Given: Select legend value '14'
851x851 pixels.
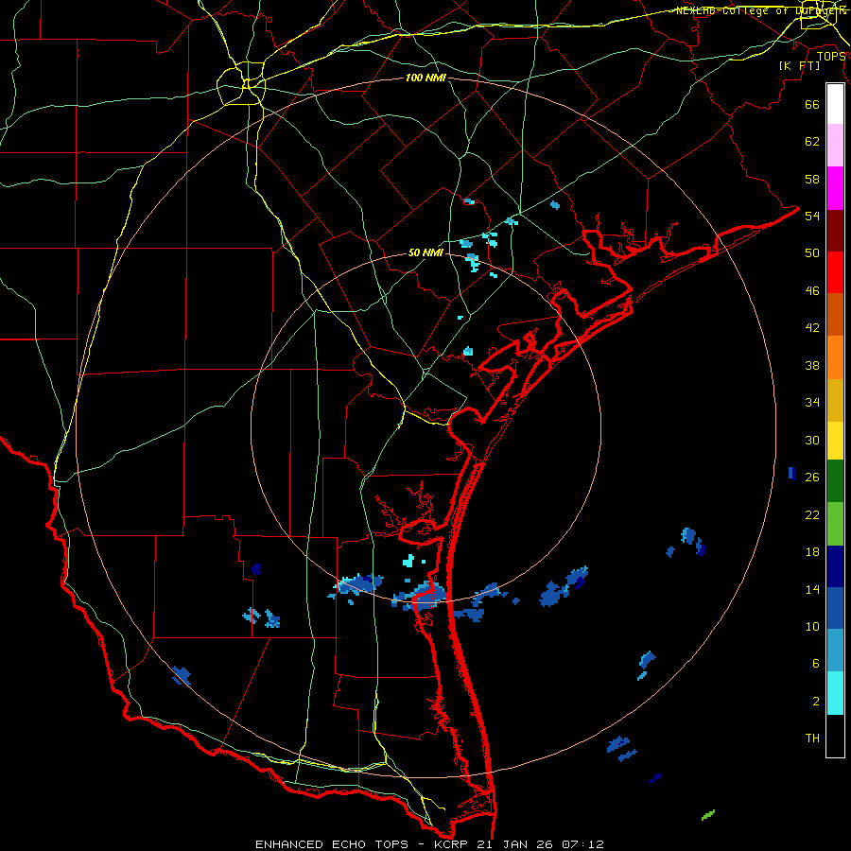Looking at the screenshot, I should 812,589.
